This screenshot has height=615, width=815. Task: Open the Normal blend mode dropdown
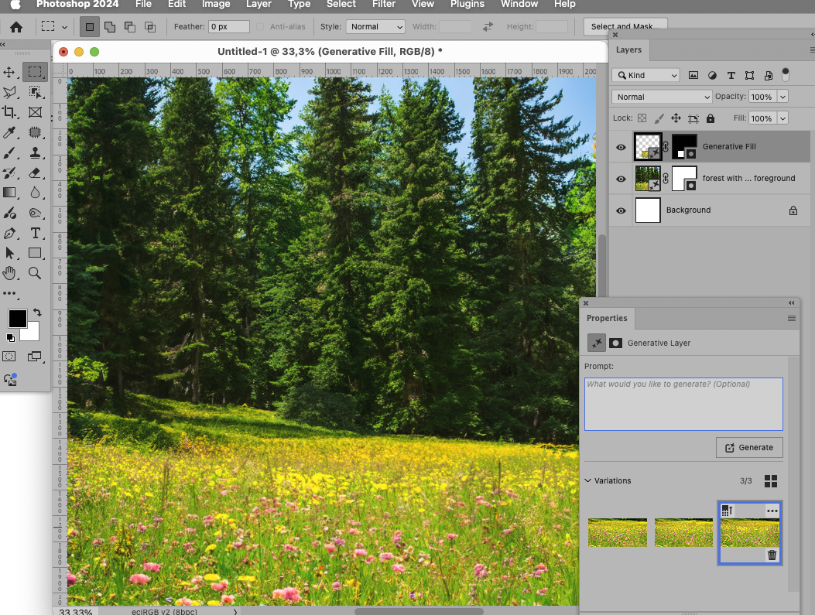[x=662, y=96]
